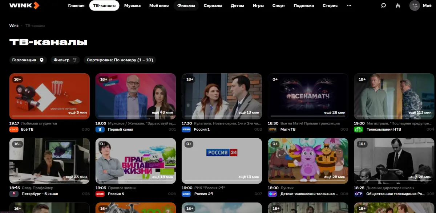Open the Кулагины series thumbnail
436x213 pixels.
[222, 96]
